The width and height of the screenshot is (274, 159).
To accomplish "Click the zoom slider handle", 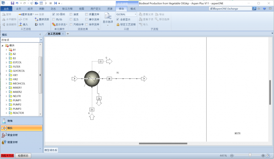I will coord(250,155).
